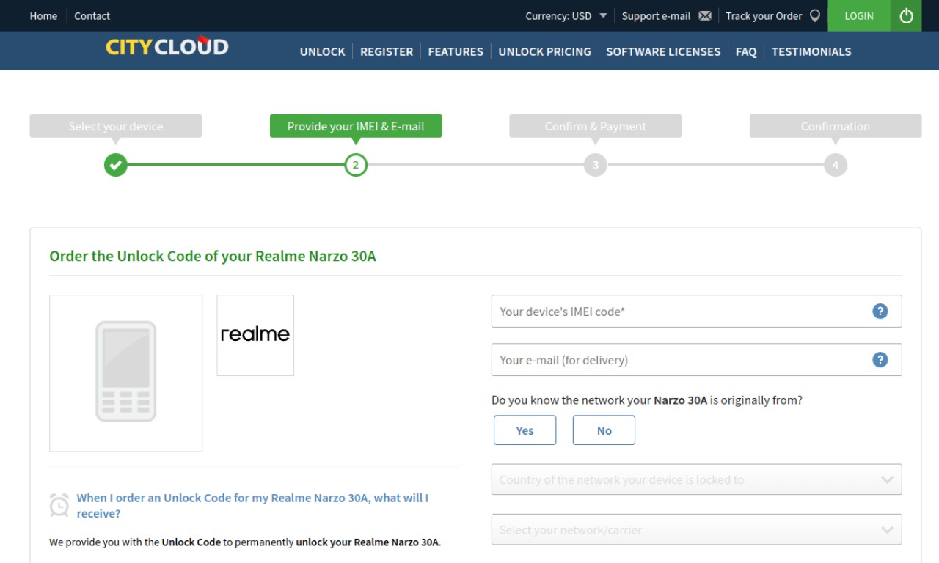Screen dimensions: 939x563
Task: Click the 'Order the Unlock Code' heading text
Action: (213, 257)
